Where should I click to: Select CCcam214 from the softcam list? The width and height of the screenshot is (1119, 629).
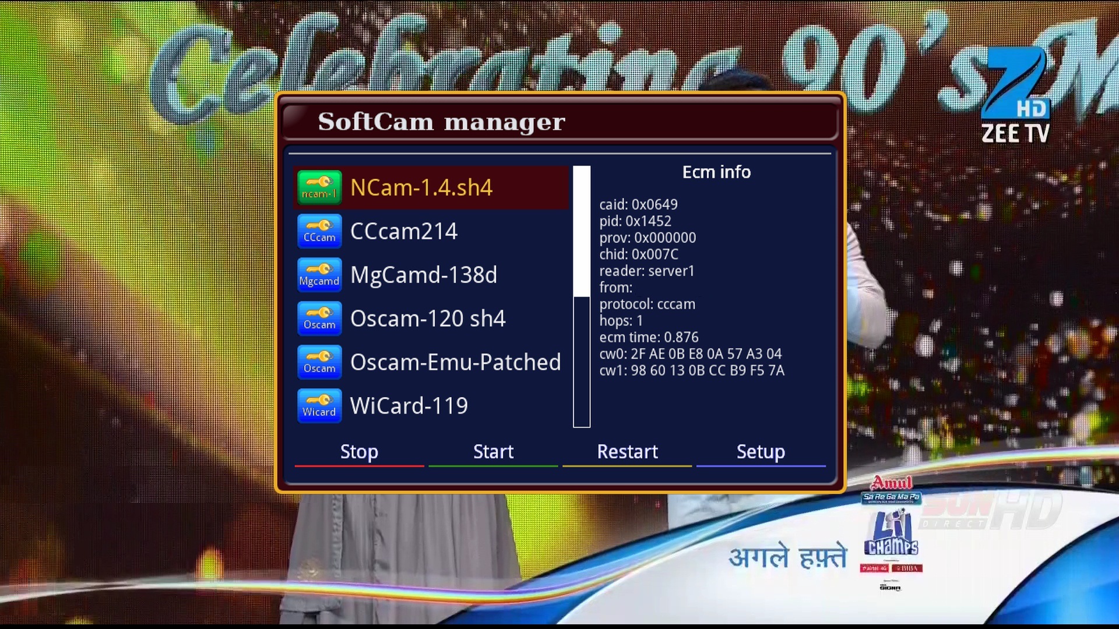(x=404, y=231)
